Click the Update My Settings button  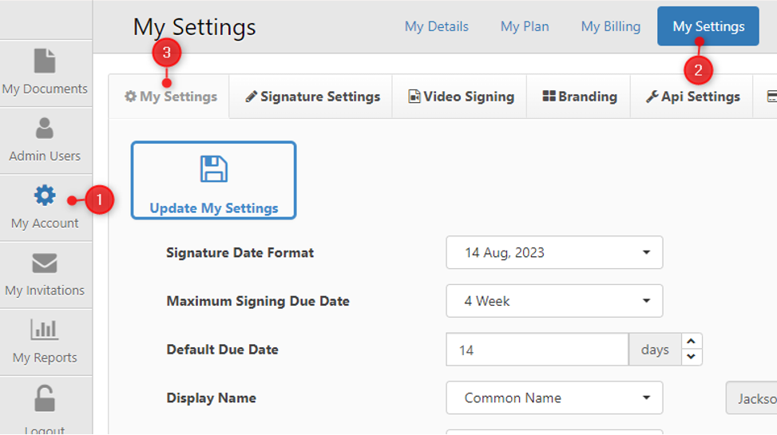coord(213,180)
